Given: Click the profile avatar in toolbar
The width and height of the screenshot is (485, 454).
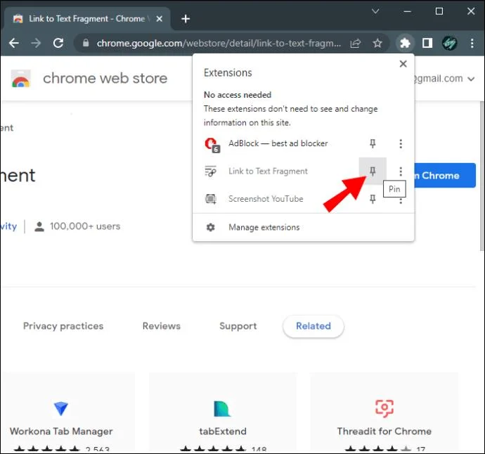Looking at the screenshot, I should point(449,43).
